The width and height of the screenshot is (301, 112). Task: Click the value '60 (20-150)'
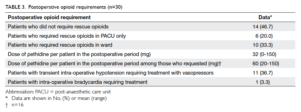coord(266,63)
